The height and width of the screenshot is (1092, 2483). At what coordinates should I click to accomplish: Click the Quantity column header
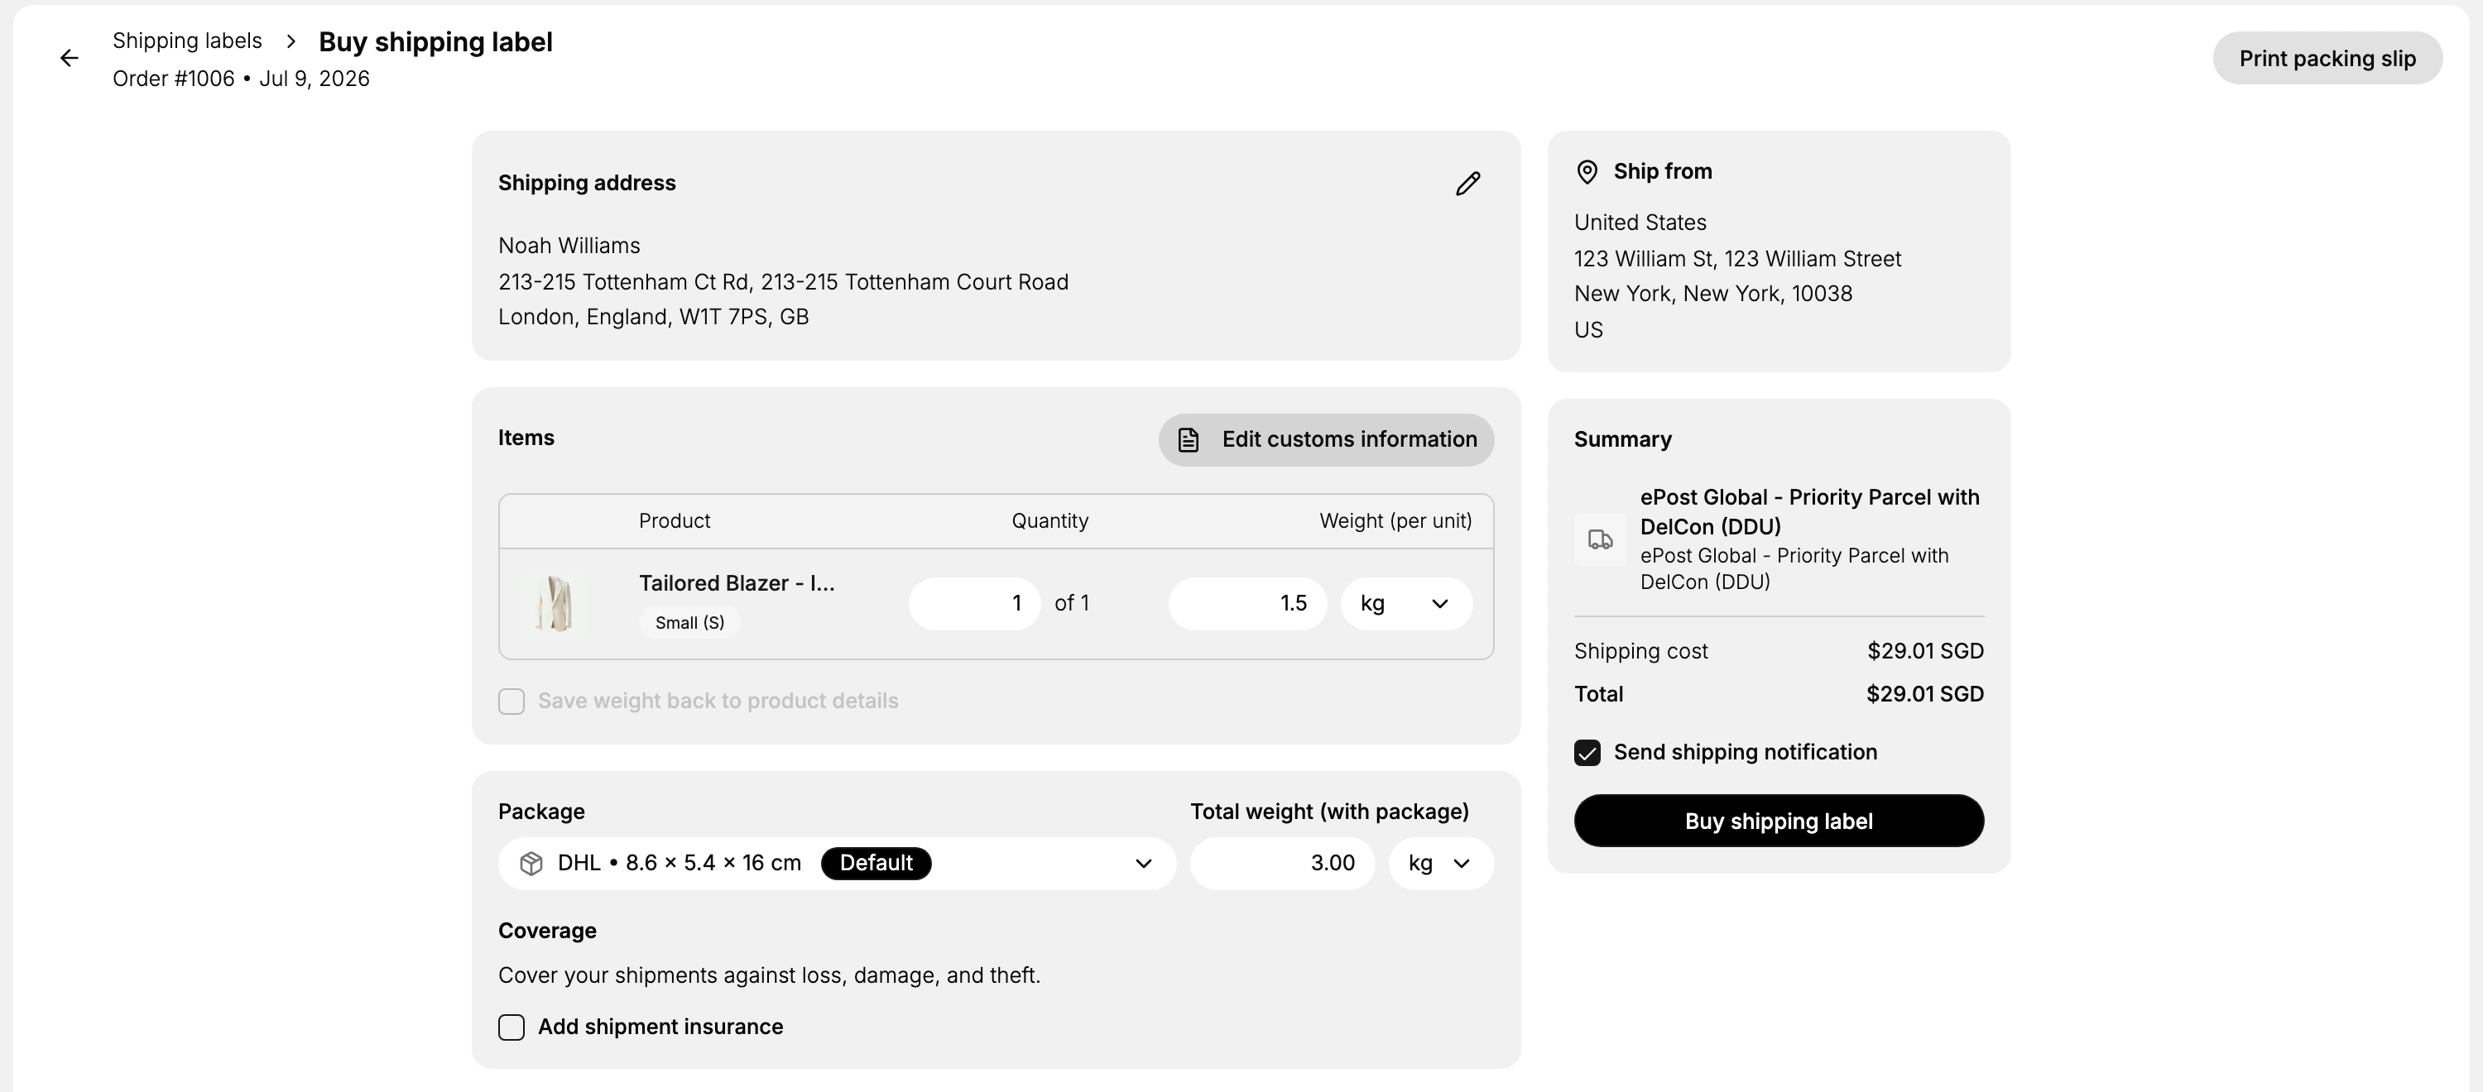click(1049, 521)
